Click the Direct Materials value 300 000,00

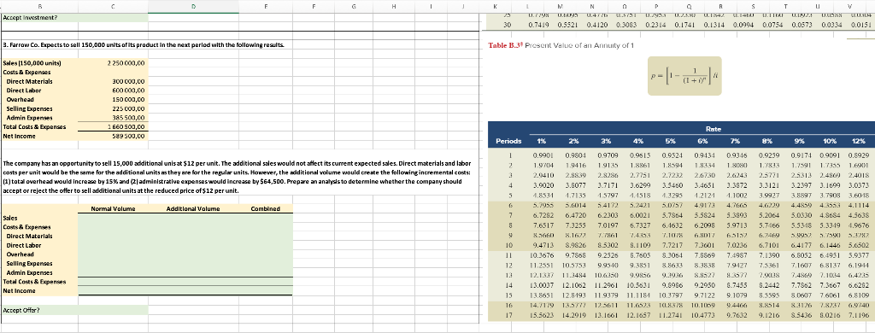[128, 81]
